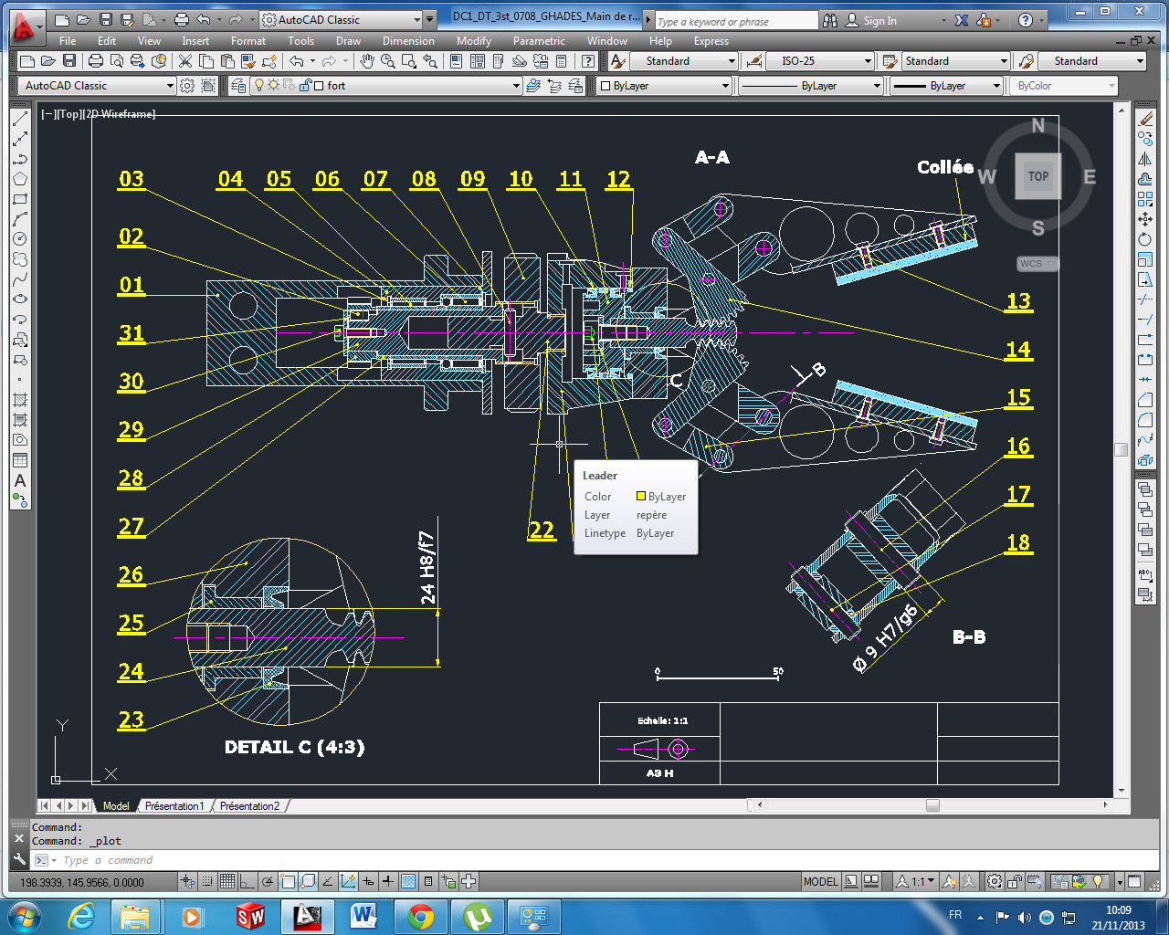Switch to the Présentation1 tab
1169x935 pixels.
click(174, 806)
